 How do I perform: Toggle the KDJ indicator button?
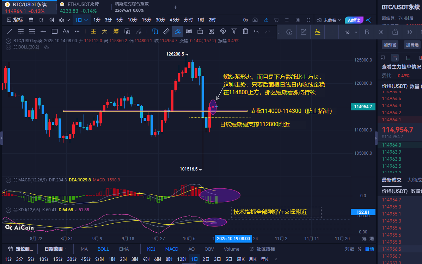[x=151, y=249]
